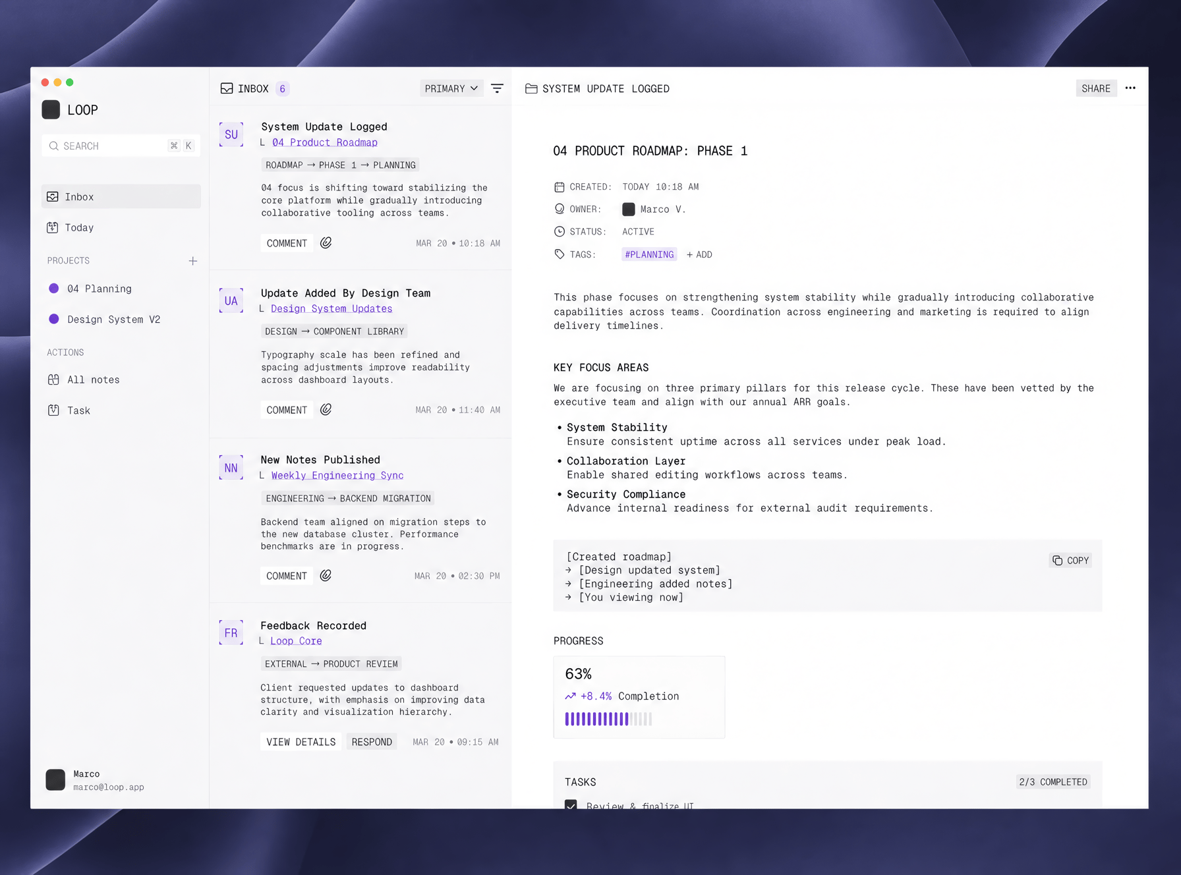Click the trending up arrow icon
Screen dimensions: 1181x875
(x=570, y=696)
